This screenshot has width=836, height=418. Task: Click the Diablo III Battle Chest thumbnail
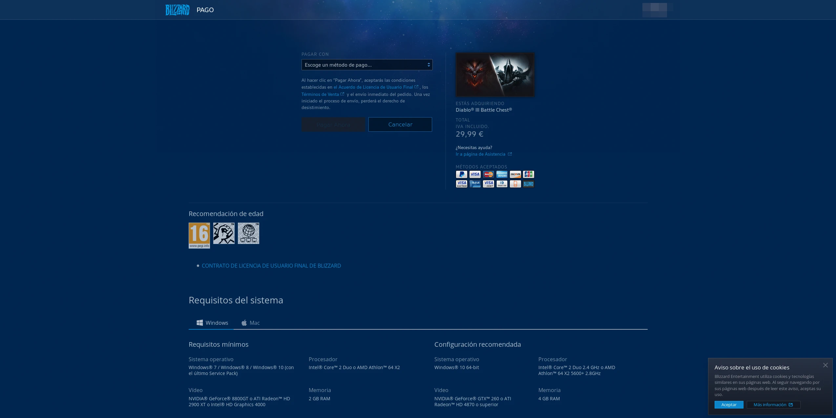(x=495, y=75)
